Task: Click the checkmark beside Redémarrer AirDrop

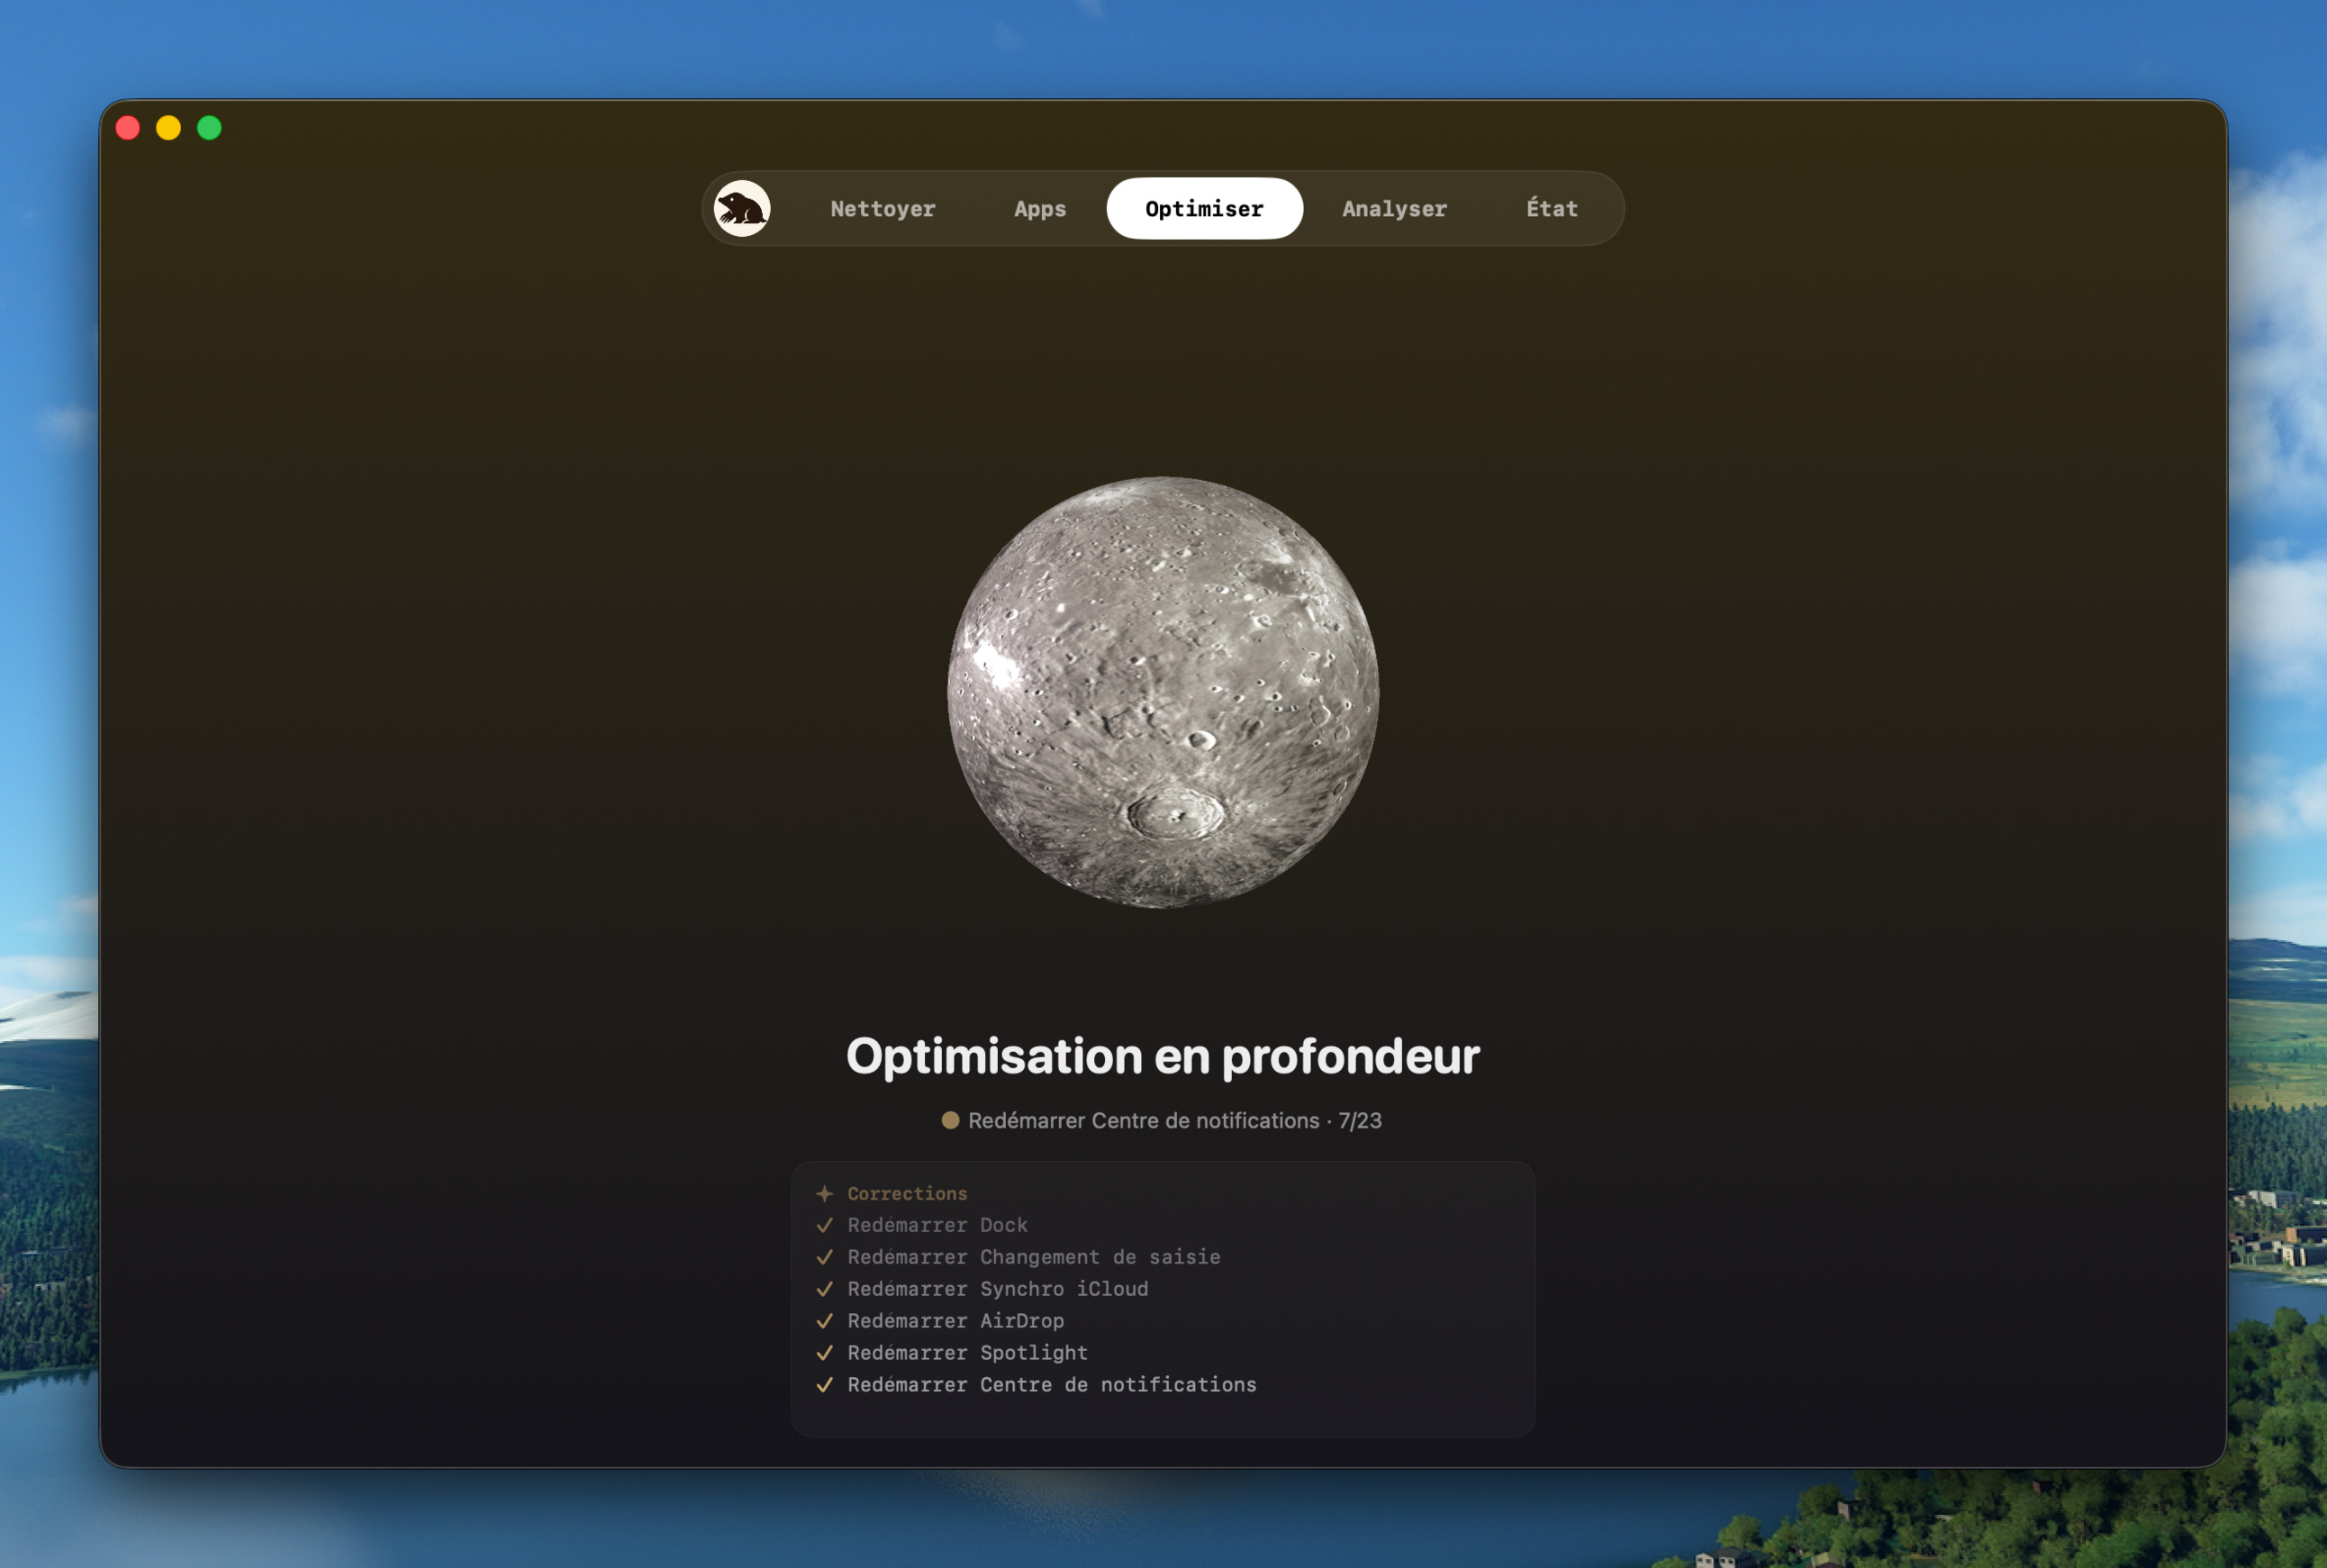Action: click(x=824, y=1321)
